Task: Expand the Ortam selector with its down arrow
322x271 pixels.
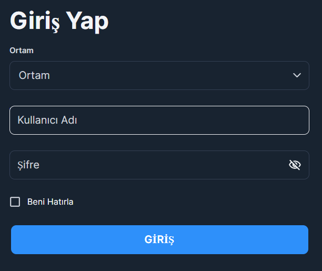Action: [297, 75]
